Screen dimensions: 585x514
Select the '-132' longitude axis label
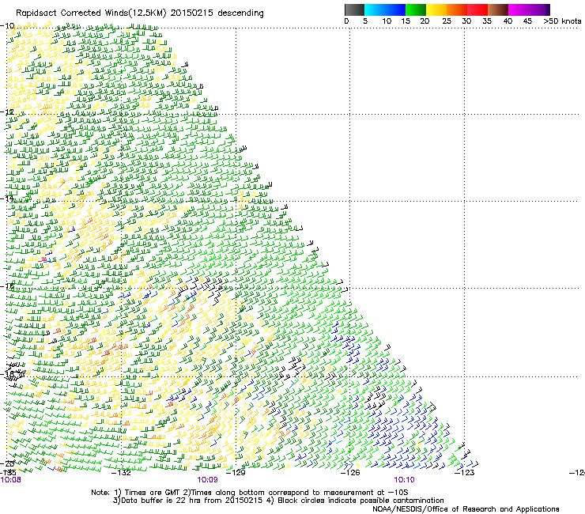click(x=122, y=473)
